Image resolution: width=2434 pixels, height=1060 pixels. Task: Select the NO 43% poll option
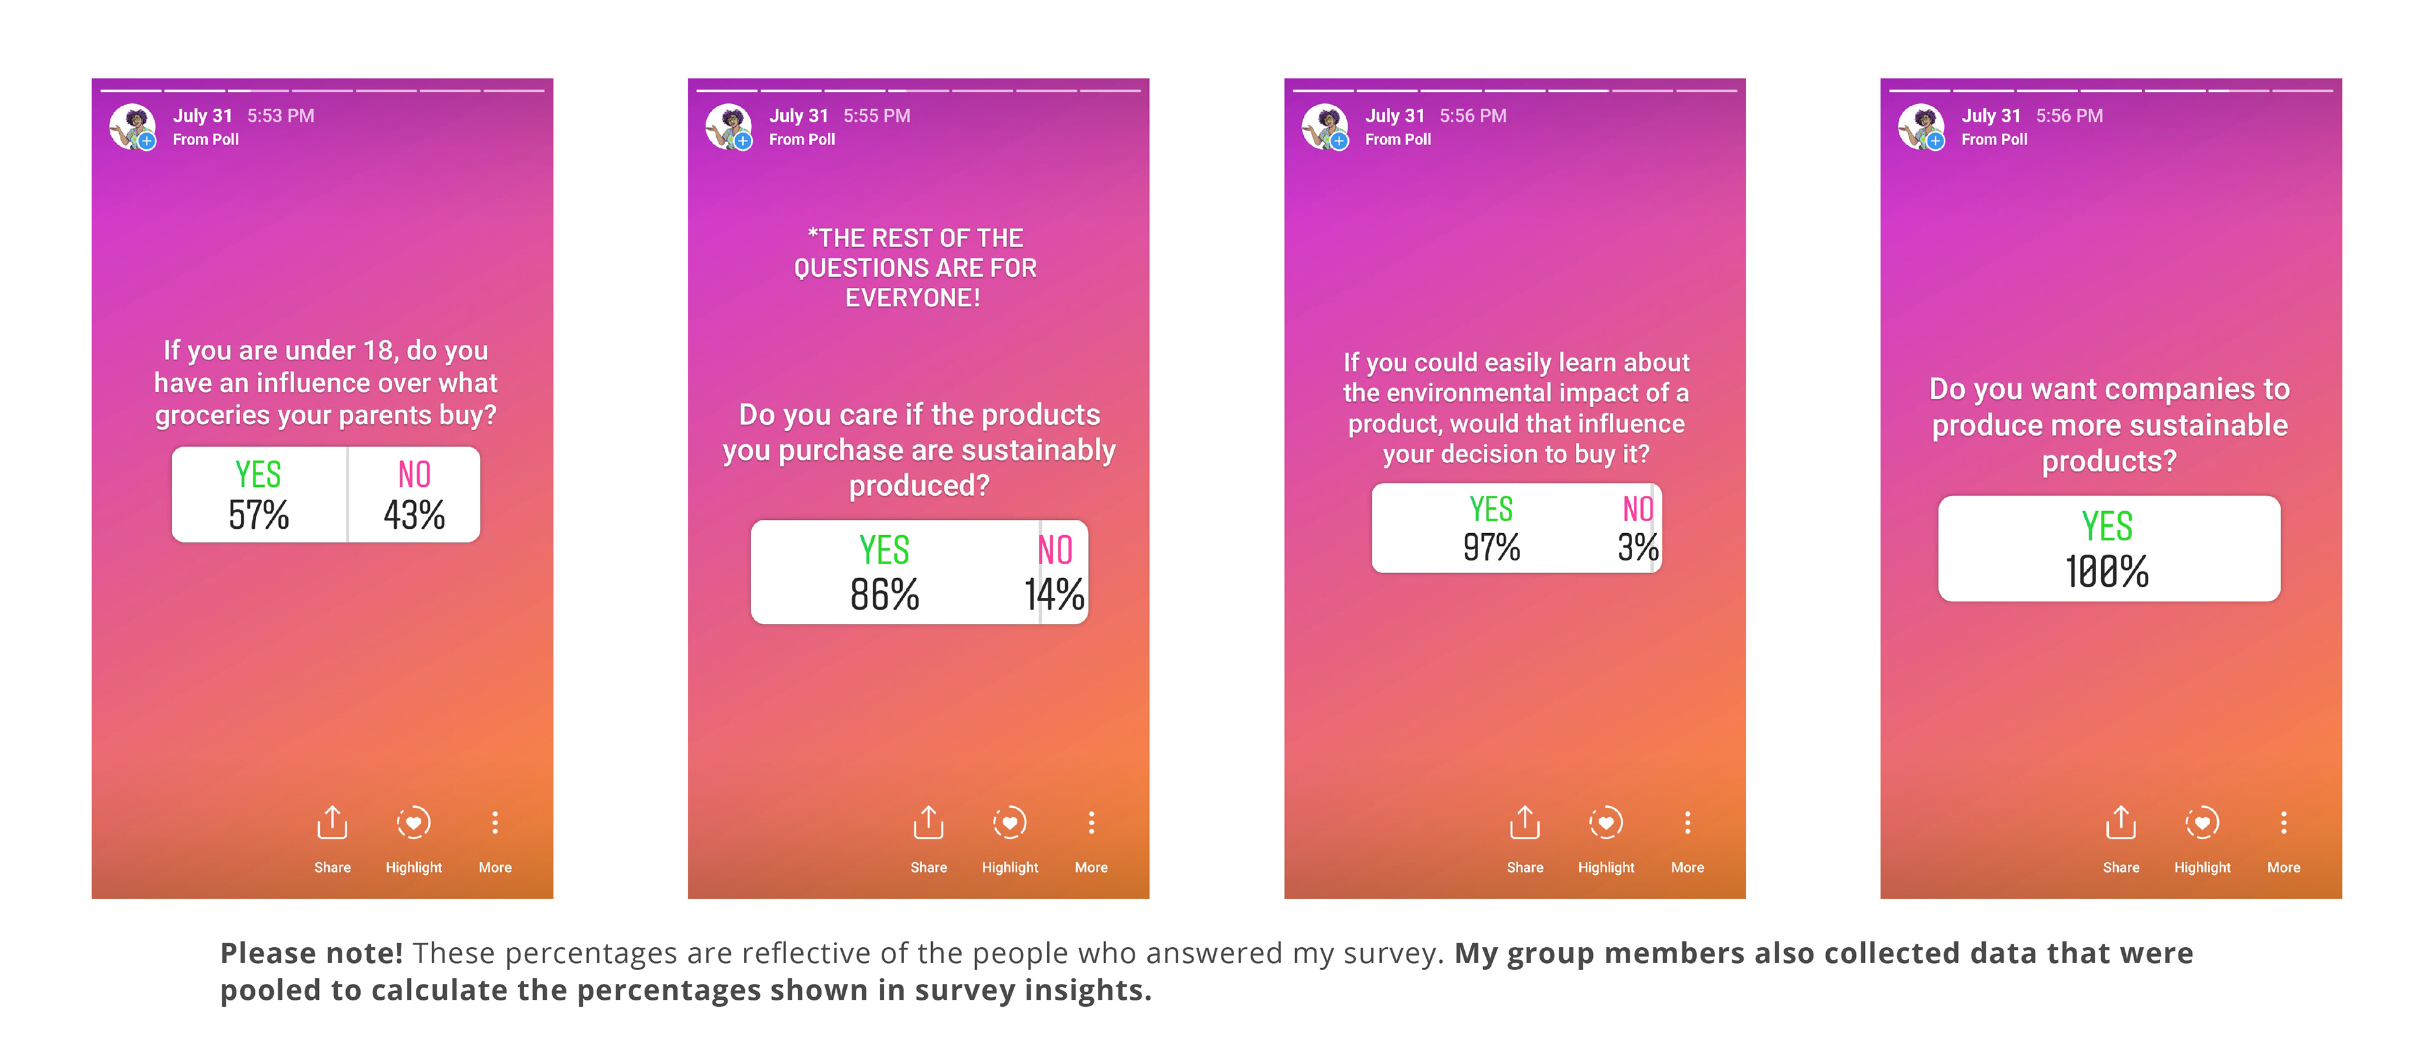point(414,495)
